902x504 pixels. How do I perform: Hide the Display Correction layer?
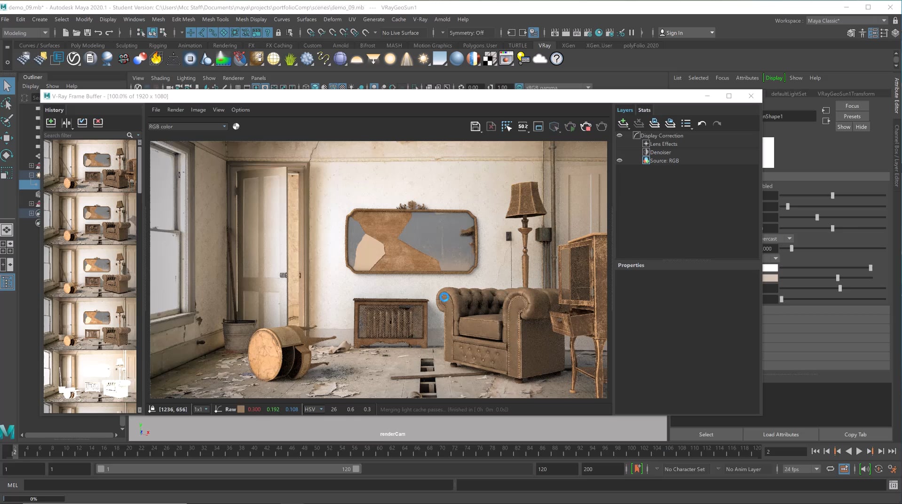619,135
